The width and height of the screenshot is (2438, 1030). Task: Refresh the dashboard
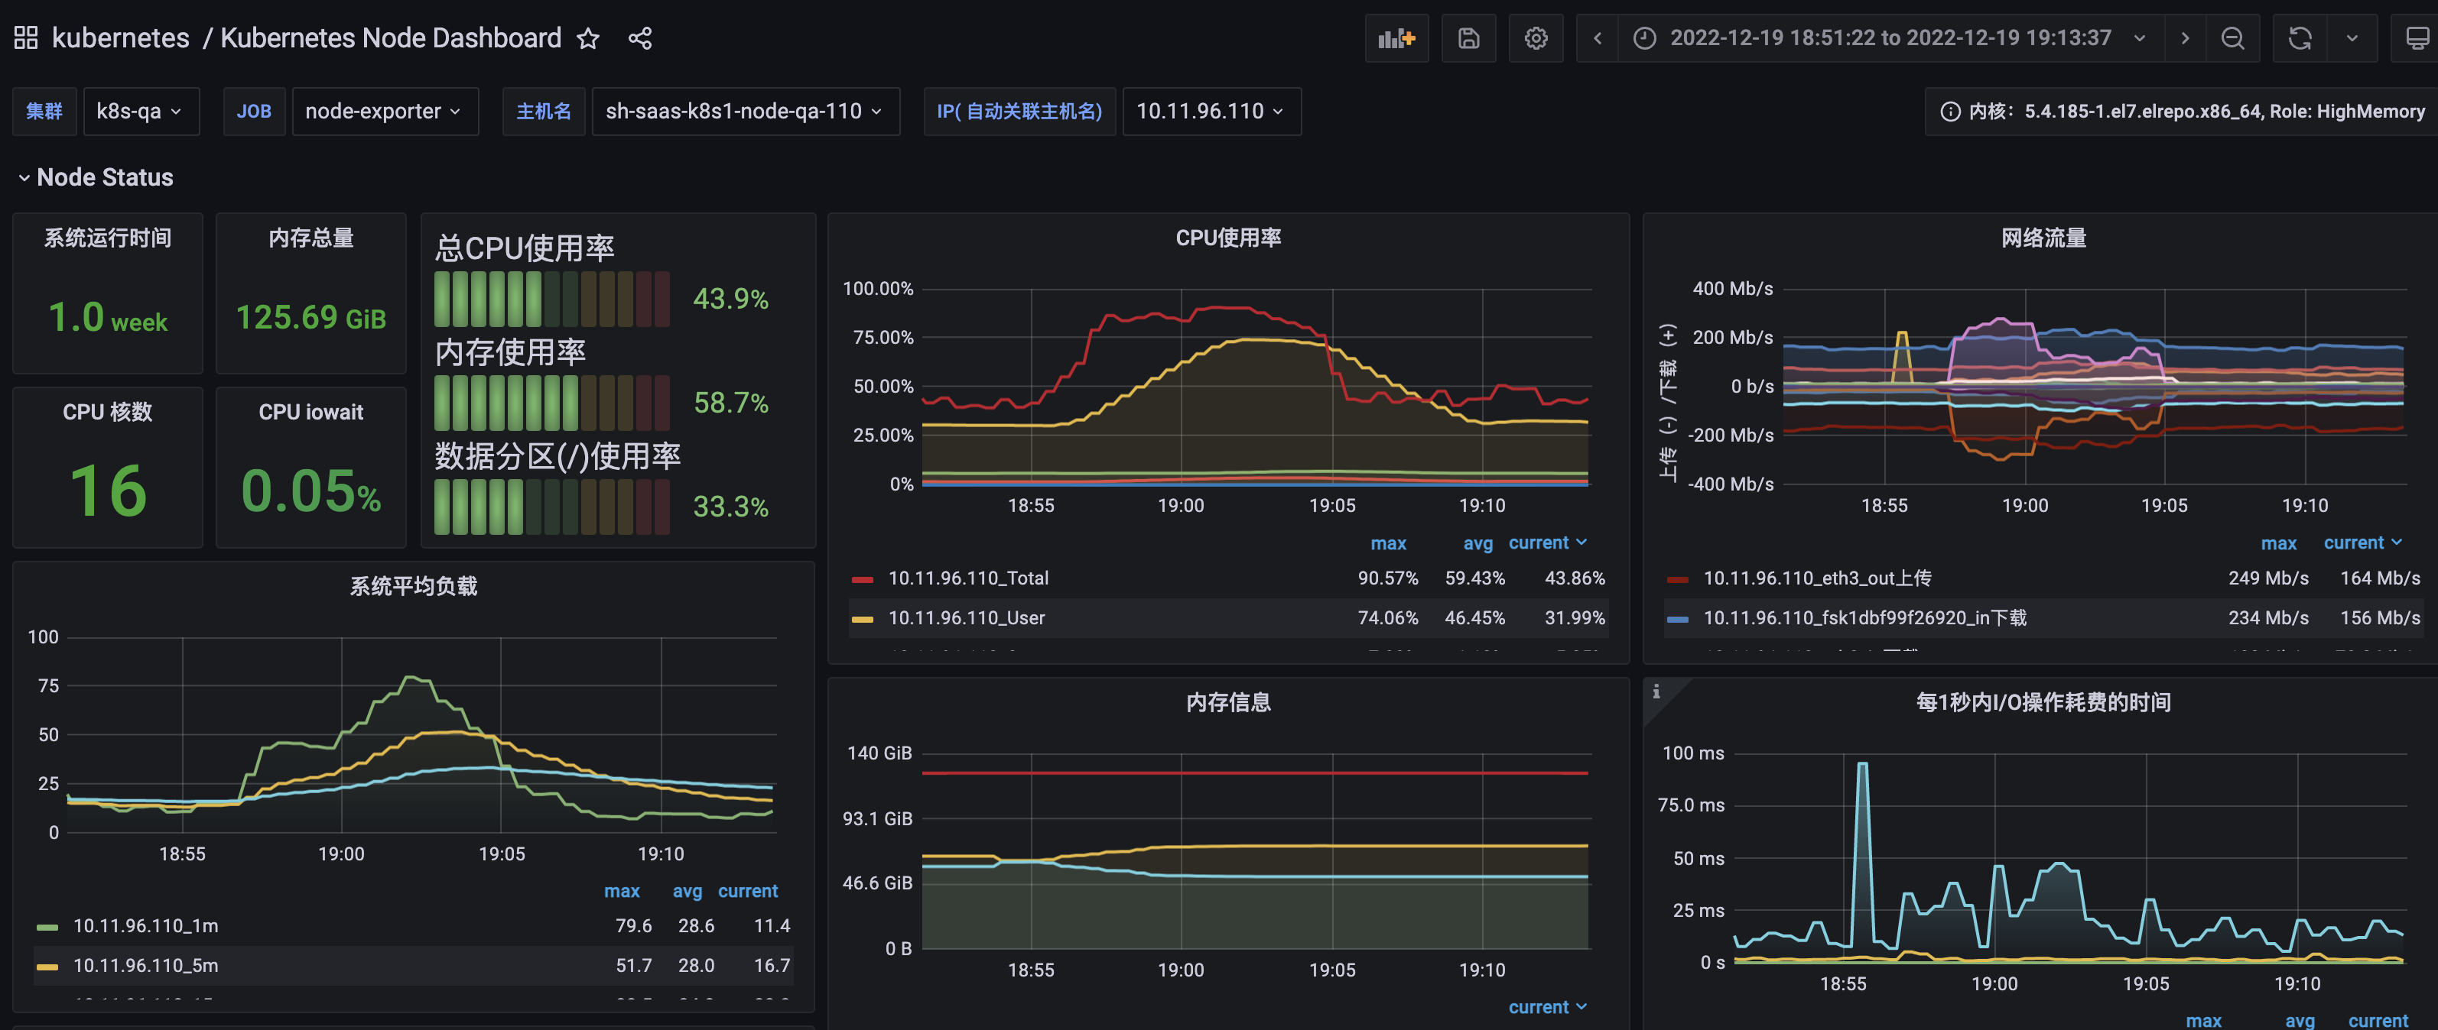click(2300, 38)
